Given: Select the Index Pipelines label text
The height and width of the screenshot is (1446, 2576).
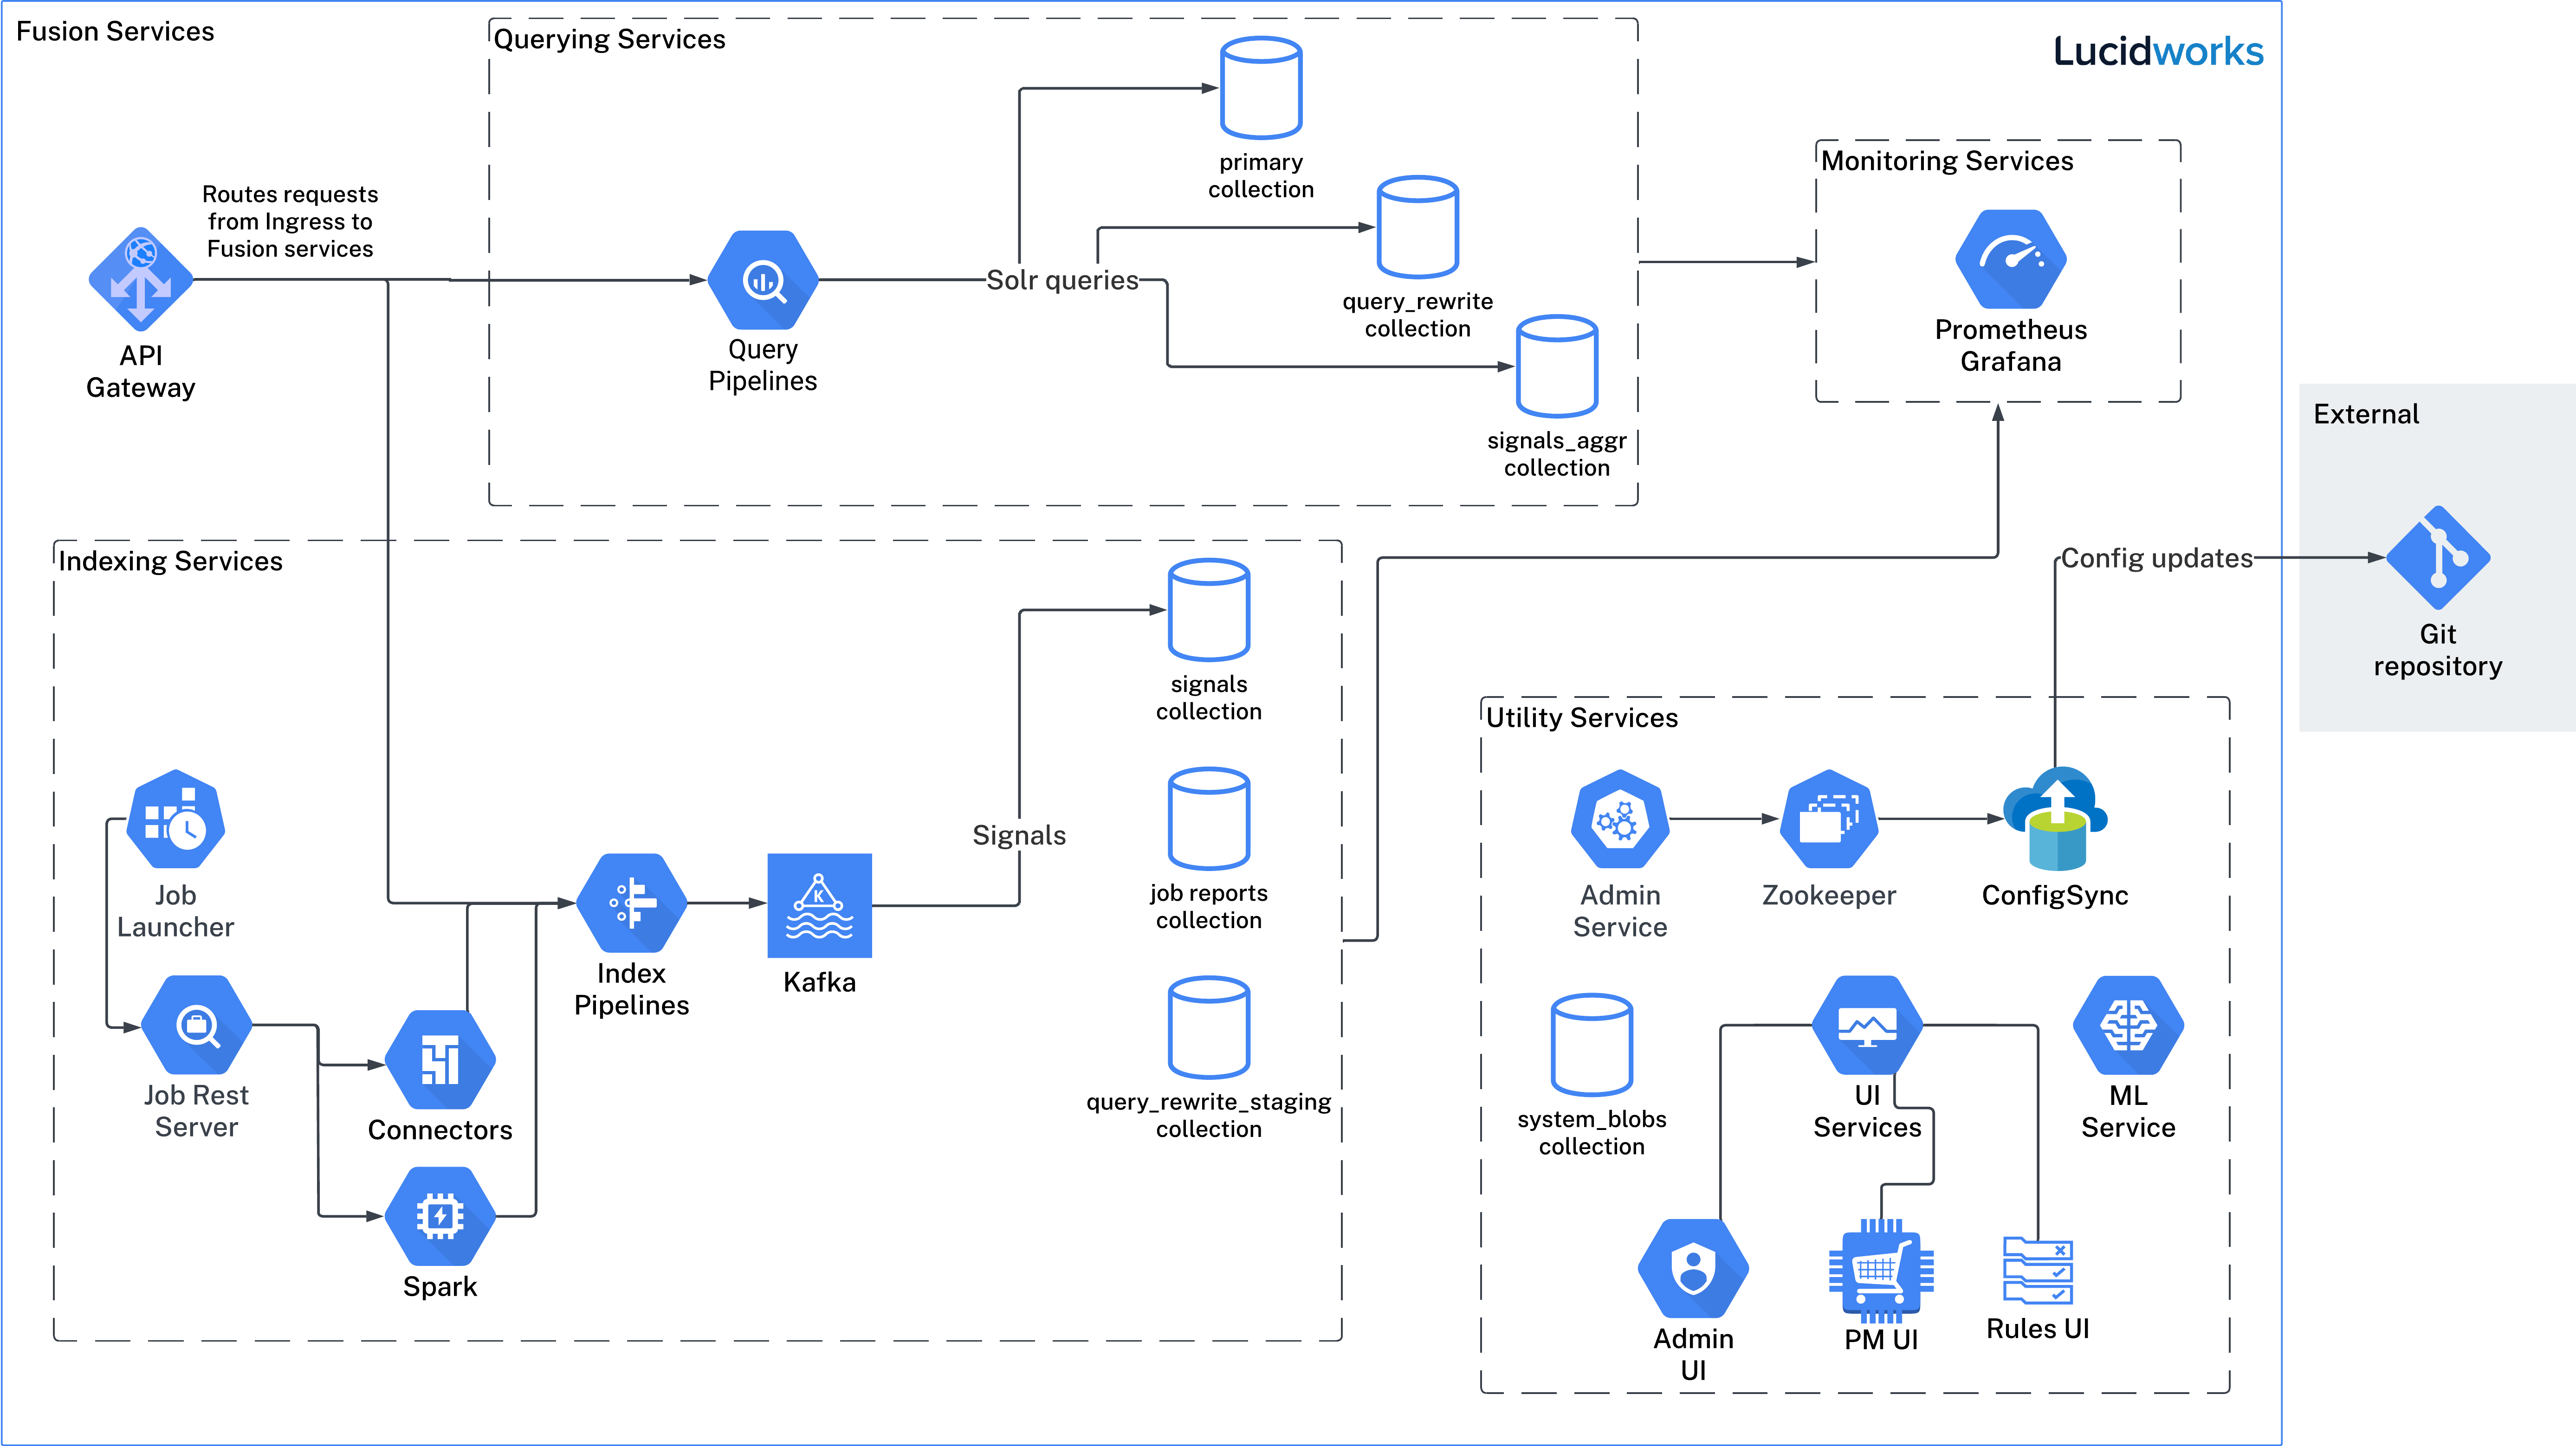Looking at the screenshot, I should (632, 989).
